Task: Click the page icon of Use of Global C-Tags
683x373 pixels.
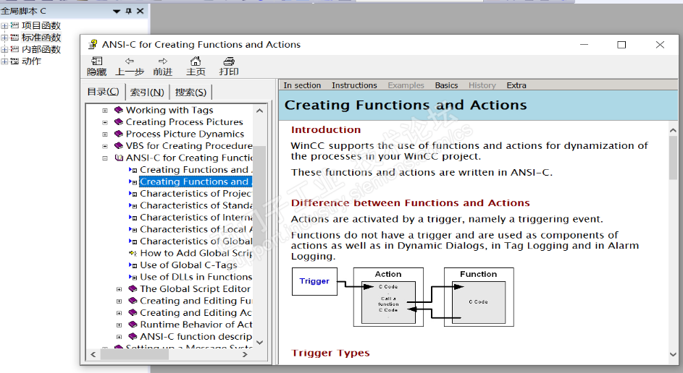Action: tap(133, 265)
